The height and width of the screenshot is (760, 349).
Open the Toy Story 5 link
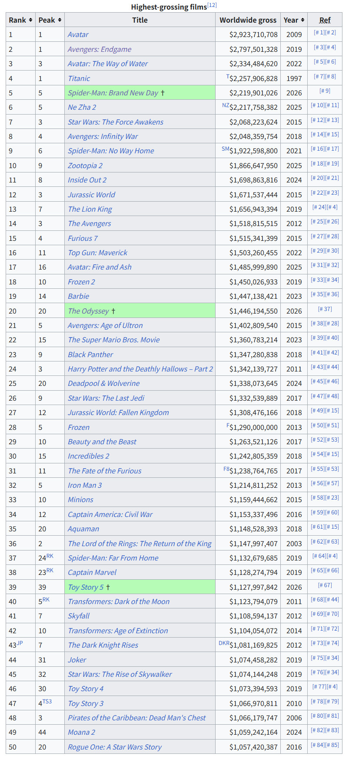(86, 587)
